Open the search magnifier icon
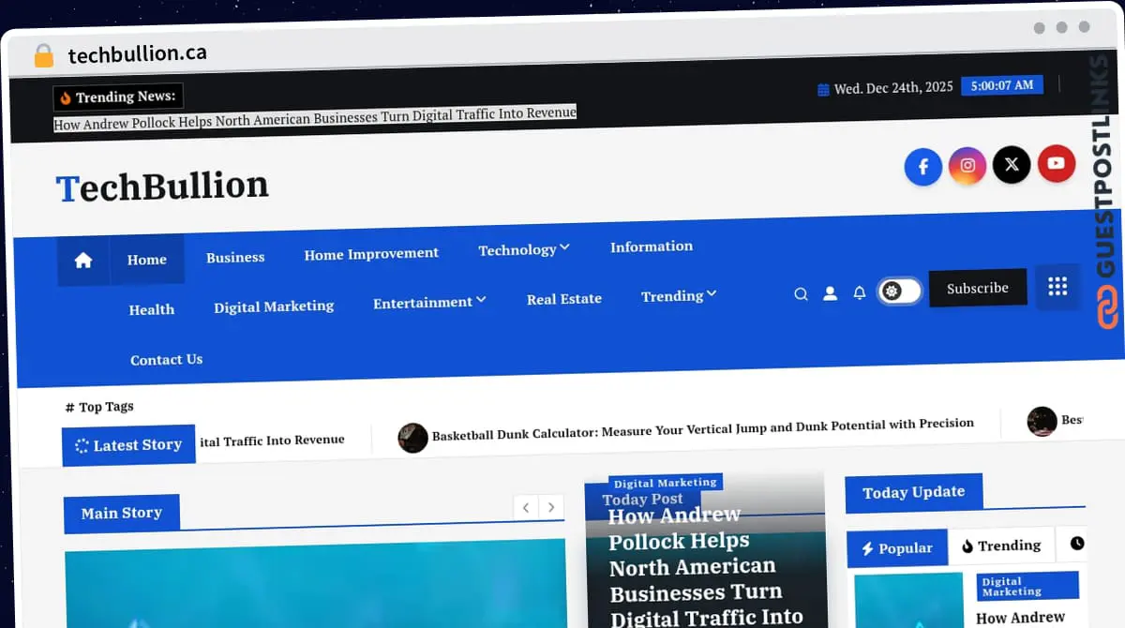This screenshot has width=1125, height=628. click(801, 294)
